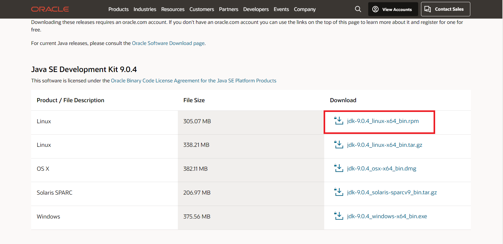Open the Partners menu
This screenshot has width=503, height=244.
pos(228,9)
